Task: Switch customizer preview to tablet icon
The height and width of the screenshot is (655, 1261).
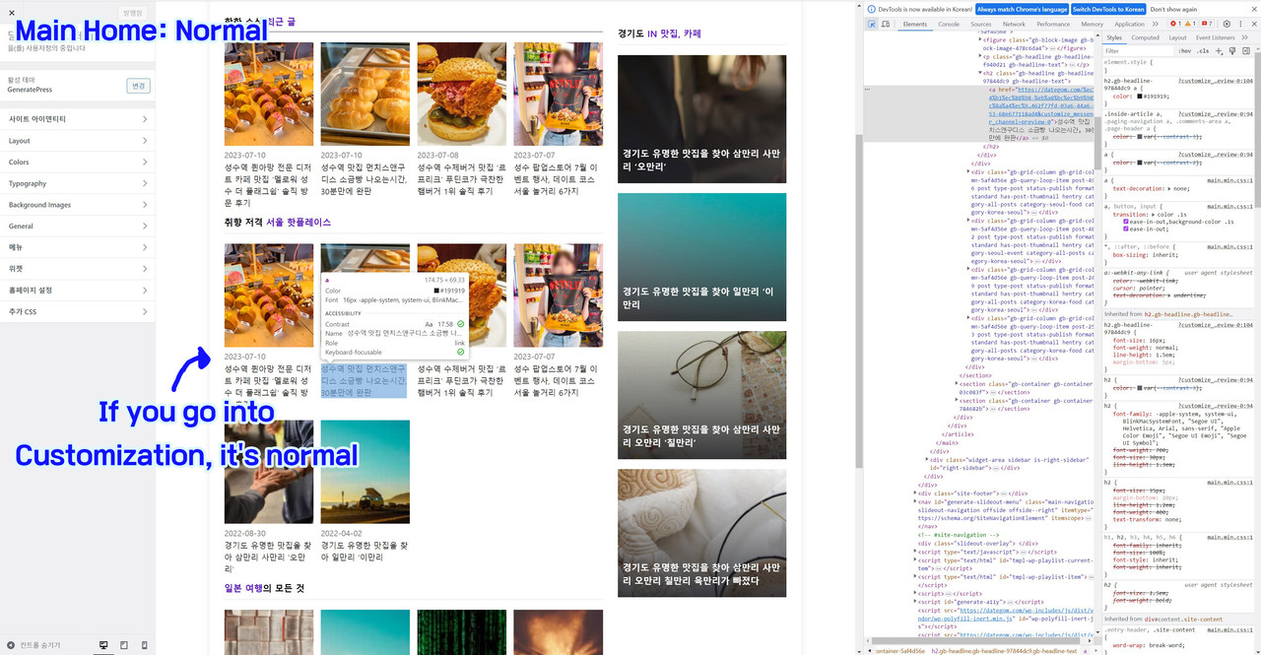Action: coord(124,645)
